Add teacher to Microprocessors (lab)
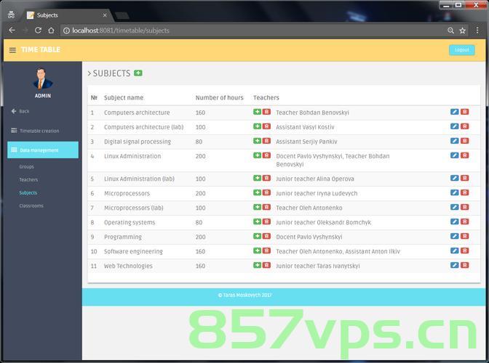Screen dimensions: 489x363 [x=257, y=208]
